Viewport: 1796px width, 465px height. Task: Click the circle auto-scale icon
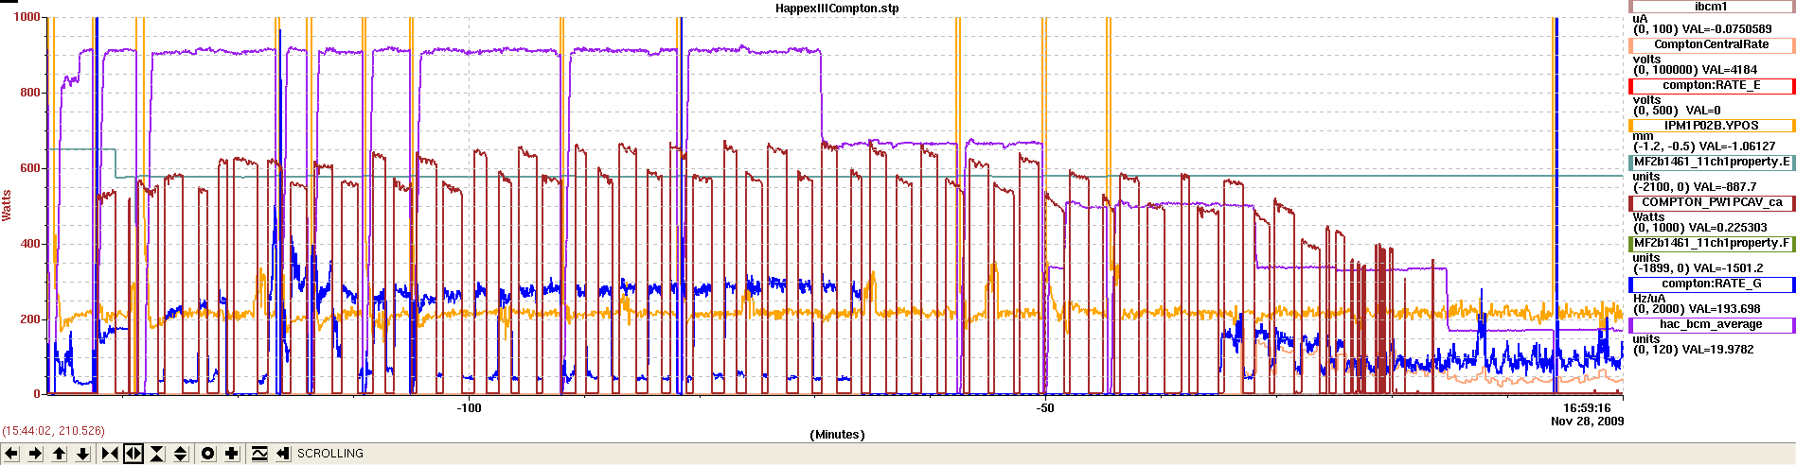[x=208, y=454]
